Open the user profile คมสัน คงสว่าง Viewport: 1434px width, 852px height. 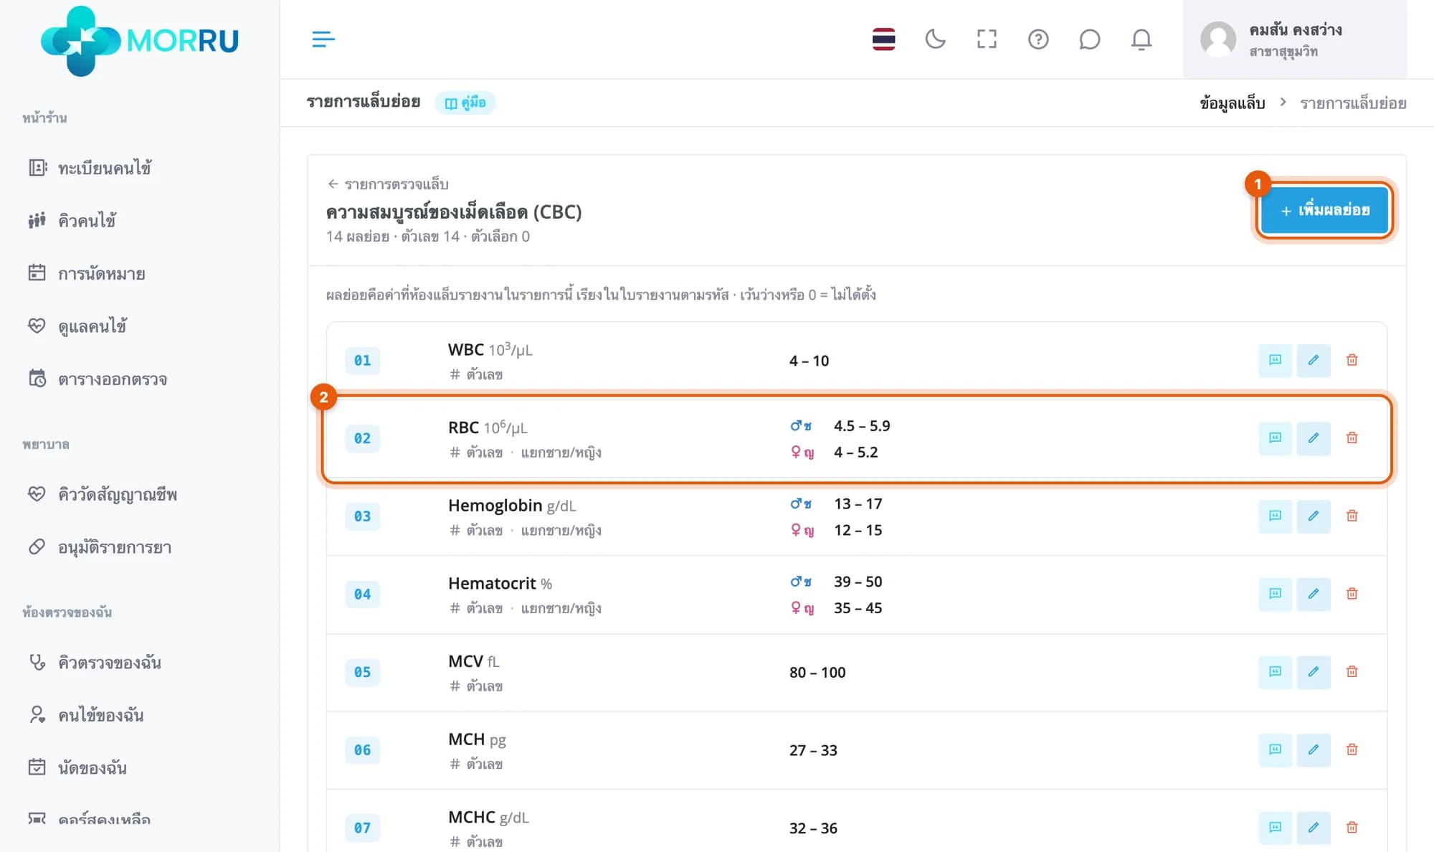point(1294,39)
